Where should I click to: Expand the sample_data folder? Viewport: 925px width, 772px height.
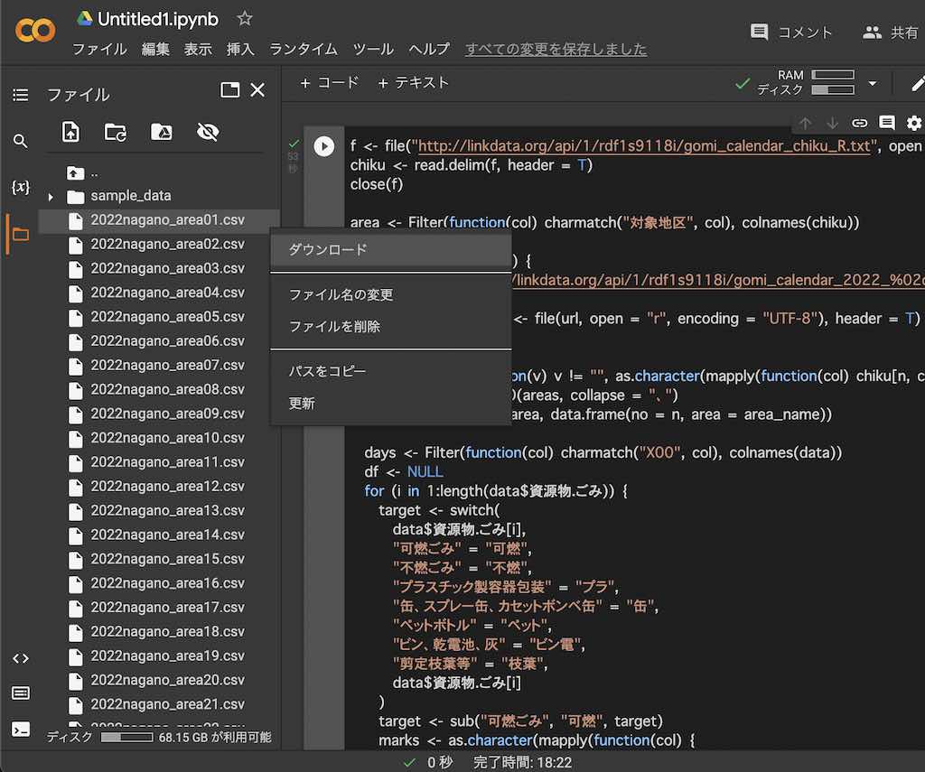[x=51, y=196]
